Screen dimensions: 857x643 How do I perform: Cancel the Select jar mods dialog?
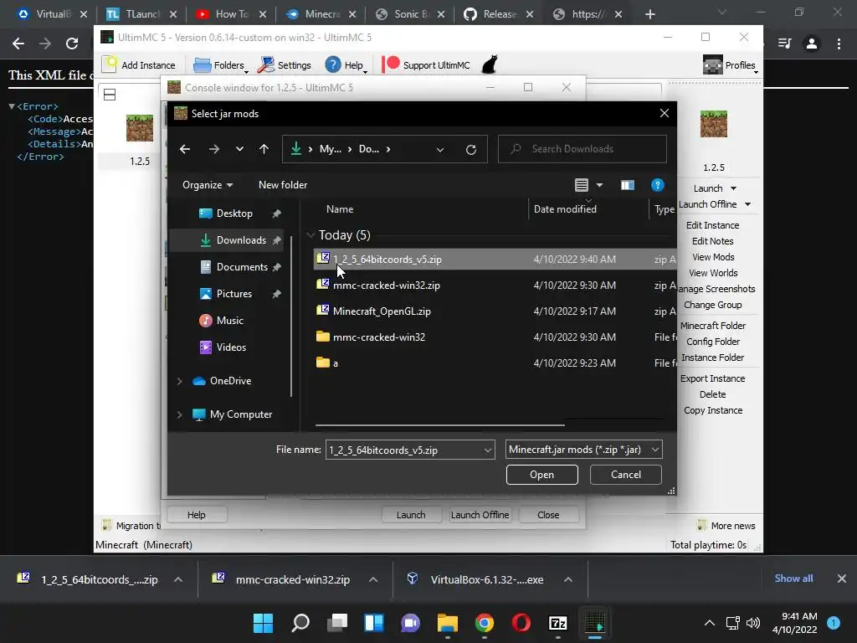[626, 475]
